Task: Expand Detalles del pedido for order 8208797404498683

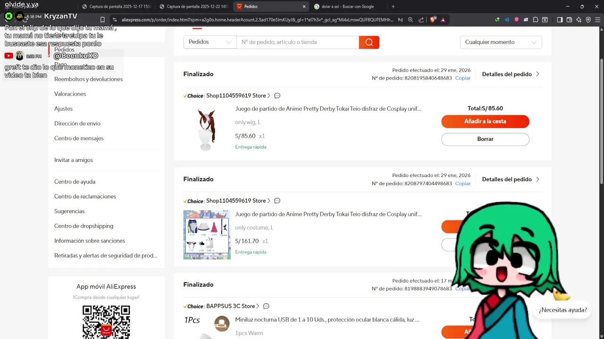Action: point(511,179)
